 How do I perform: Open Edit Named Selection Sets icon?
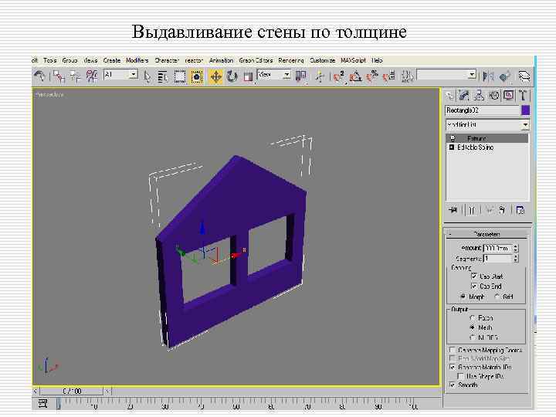(x=407, y=76)
